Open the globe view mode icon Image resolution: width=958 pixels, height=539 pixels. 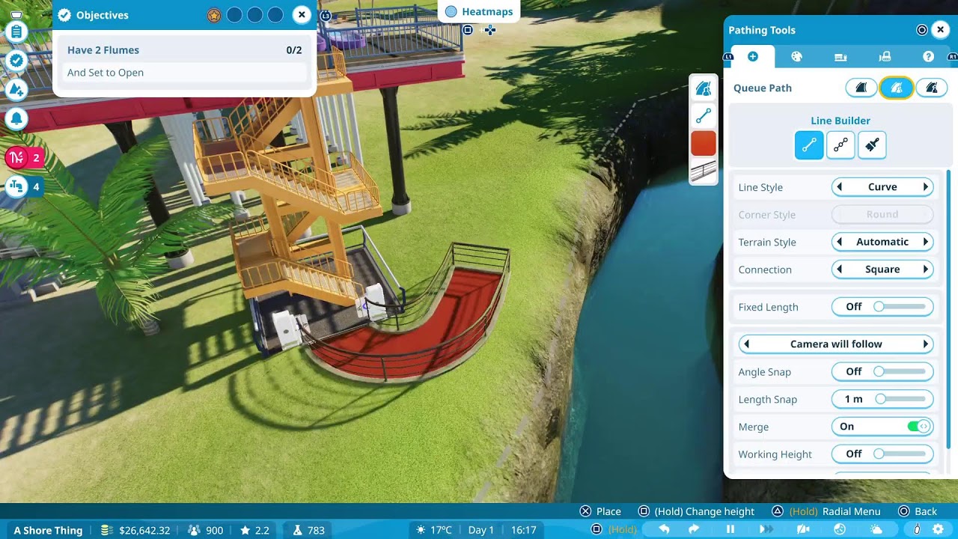coord(840,529)
